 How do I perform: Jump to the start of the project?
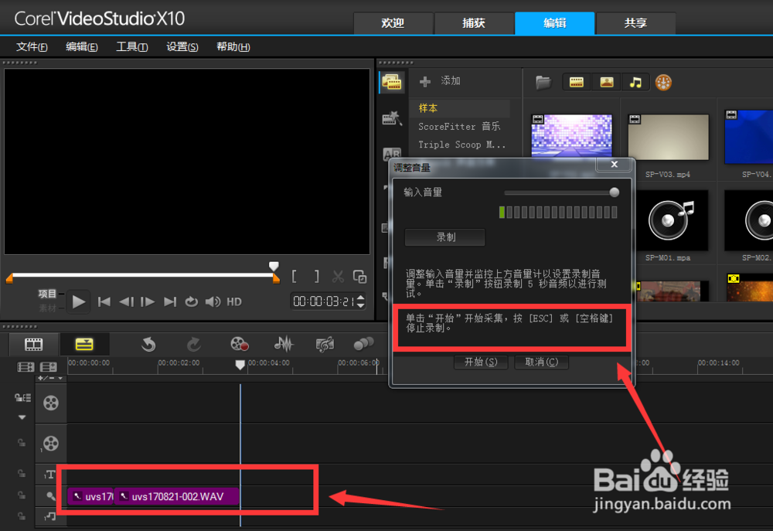[104, 301]
